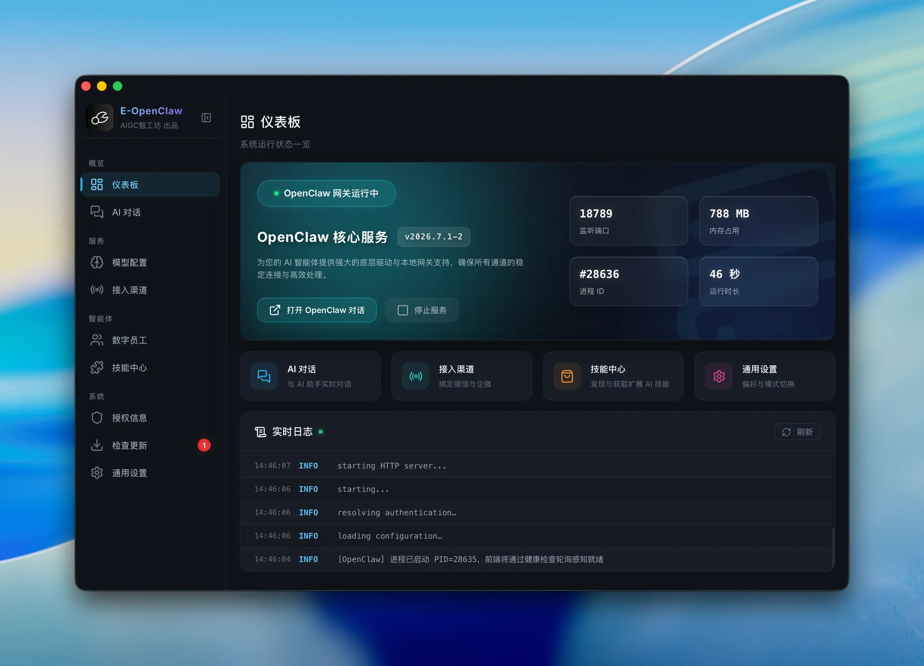Navigate to 技能中心 in the sidebar

tap(150, 367)
